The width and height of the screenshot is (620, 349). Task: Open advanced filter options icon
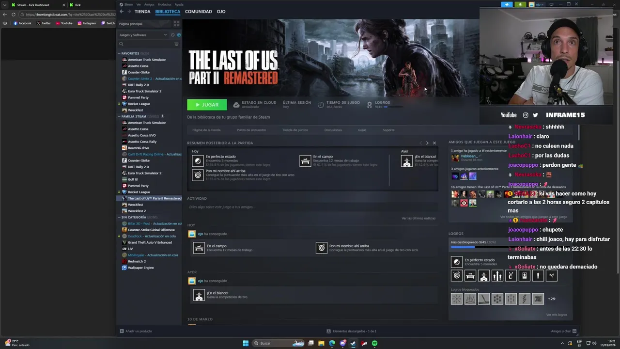tap(176, 44)
